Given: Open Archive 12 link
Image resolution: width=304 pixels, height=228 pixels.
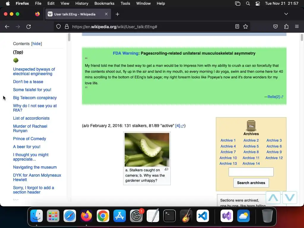Looking at the screenshot, I should (x=274, y=158).
